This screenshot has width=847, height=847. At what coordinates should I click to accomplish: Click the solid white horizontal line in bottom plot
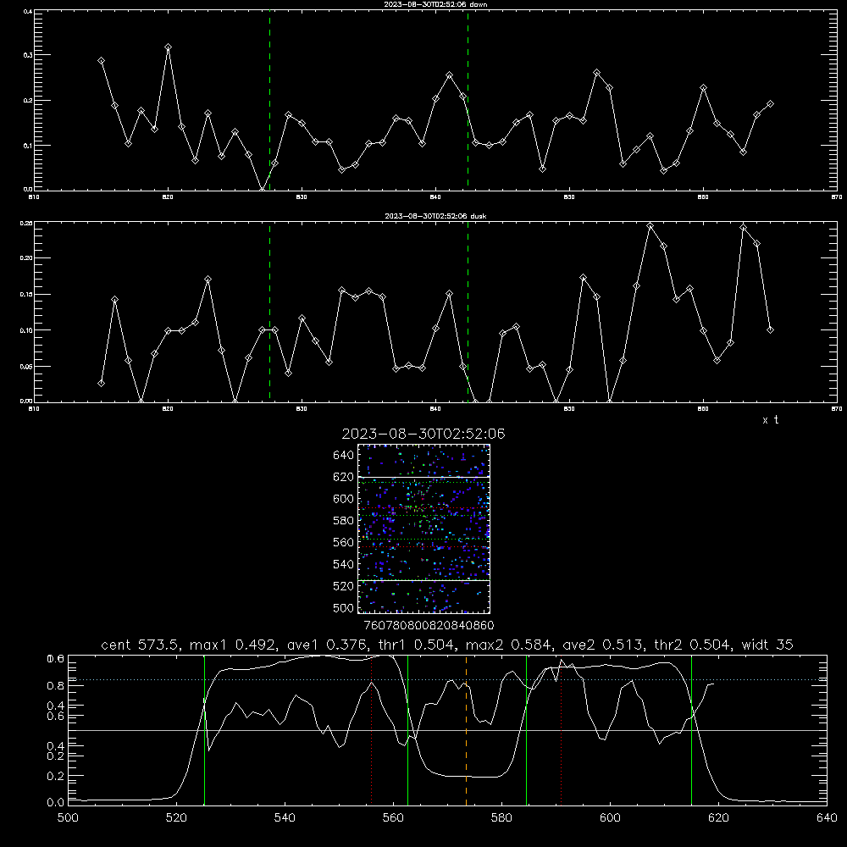pyautogui.click(x=447, y=730)
